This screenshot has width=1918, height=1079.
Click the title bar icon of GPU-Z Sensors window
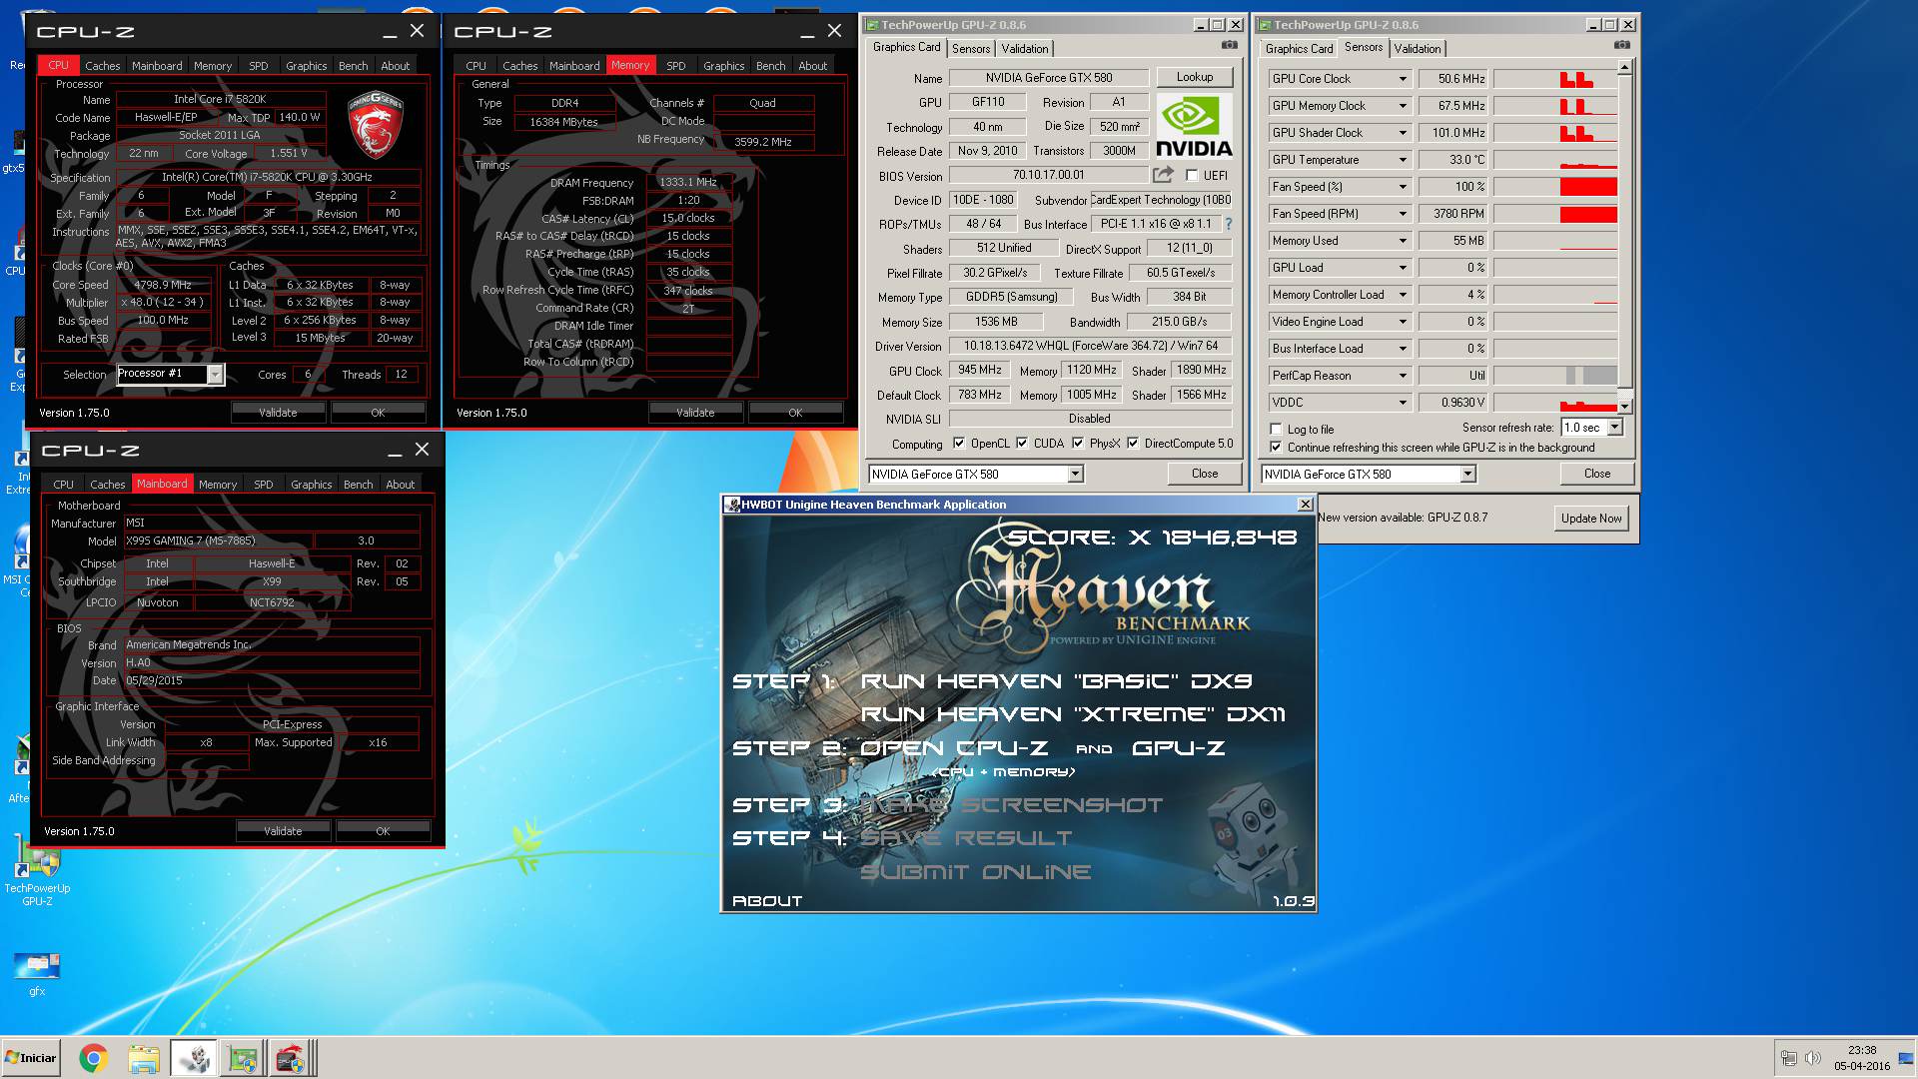1265,25
